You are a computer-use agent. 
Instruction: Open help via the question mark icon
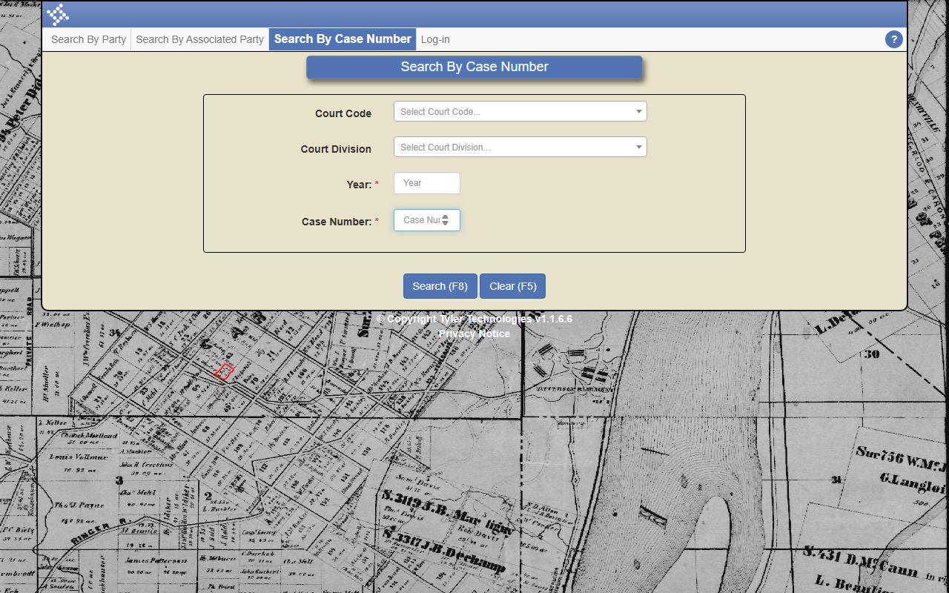(893, 39)
